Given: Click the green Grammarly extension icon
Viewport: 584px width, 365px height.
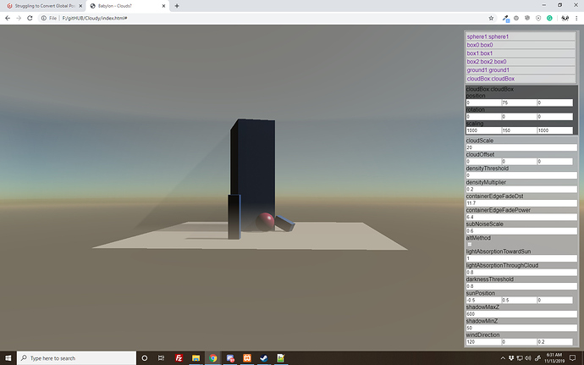Looking at the screenshot, I should 549,18.
